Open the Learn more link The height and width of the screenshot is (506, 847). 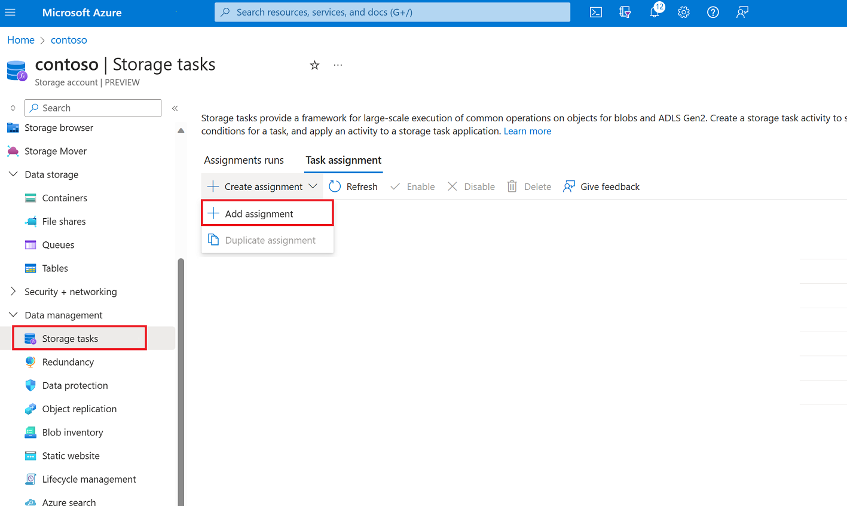click(527, 131)
